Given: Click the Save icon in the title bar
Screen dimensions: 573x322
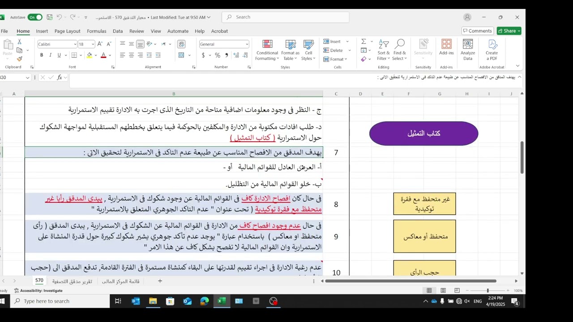Looking at the screenshot, I should pyautogui.click(x=49, y=17).
